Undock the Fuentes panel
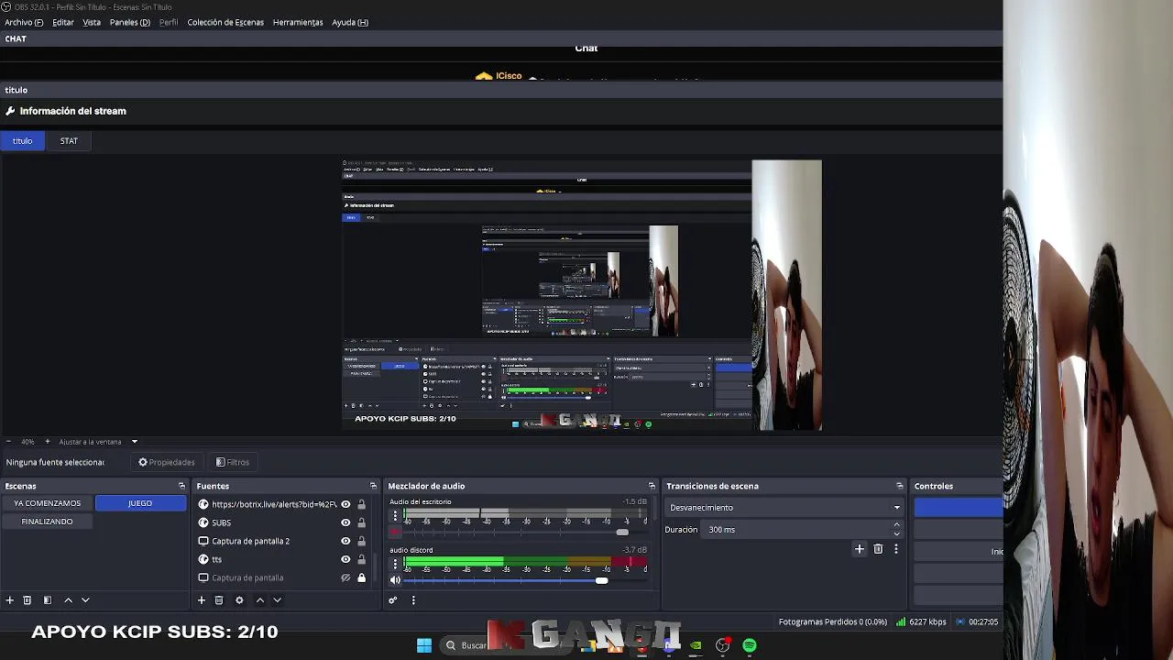Screen dimensions: 1173x660 [x=373, y=486]
